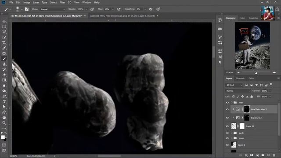Viewport: 281px width, 158px height.
Task: Select the Crop tool
Action: coord(4,43)
